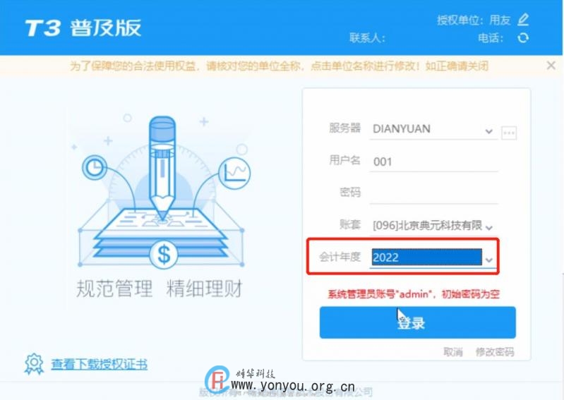
Task: Click the refresh icon next to 电话
Action: 523,37
